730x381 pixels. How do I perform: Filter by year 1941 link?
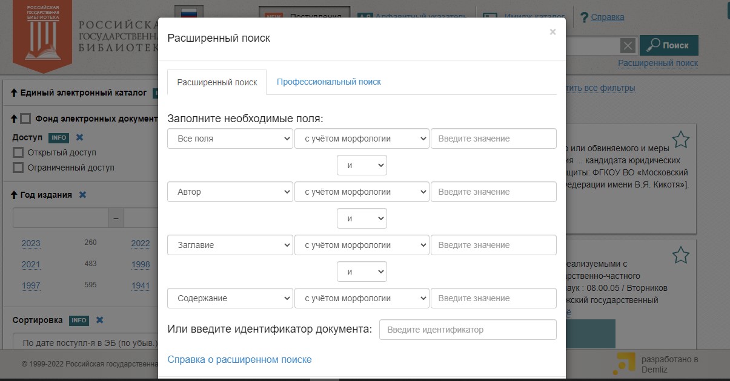pyautogui.click(x=141, y=285)
